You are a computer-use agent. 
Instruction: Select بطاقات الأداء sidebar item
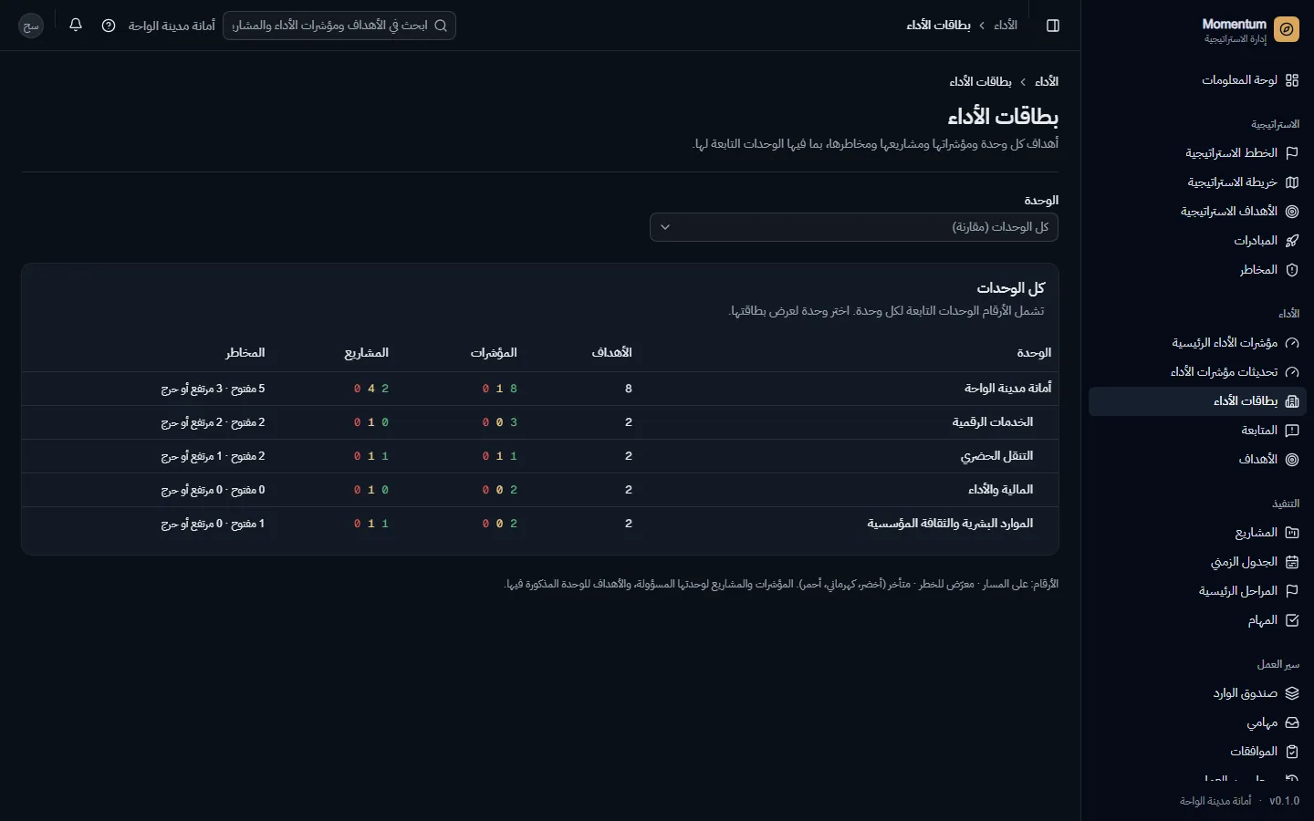(x=1197, y=401)
